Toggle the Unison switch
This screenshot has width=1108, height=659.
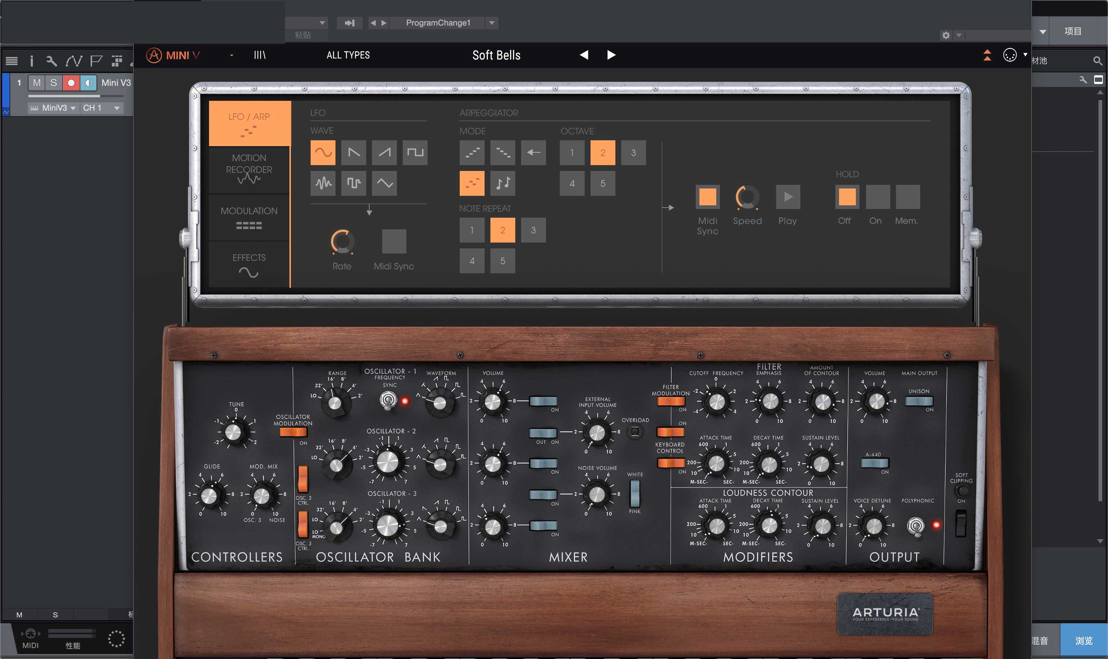pyautogui.click(x=919, y=401)
